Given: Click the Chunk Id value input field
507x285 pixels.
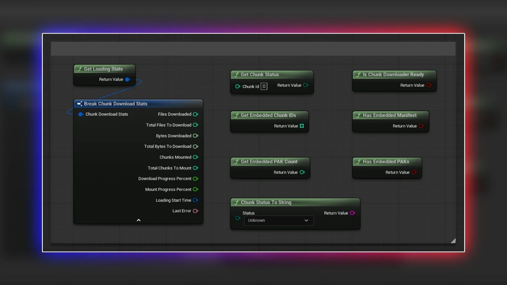Looking at the screenshot, I should click(x=264, y=86).
